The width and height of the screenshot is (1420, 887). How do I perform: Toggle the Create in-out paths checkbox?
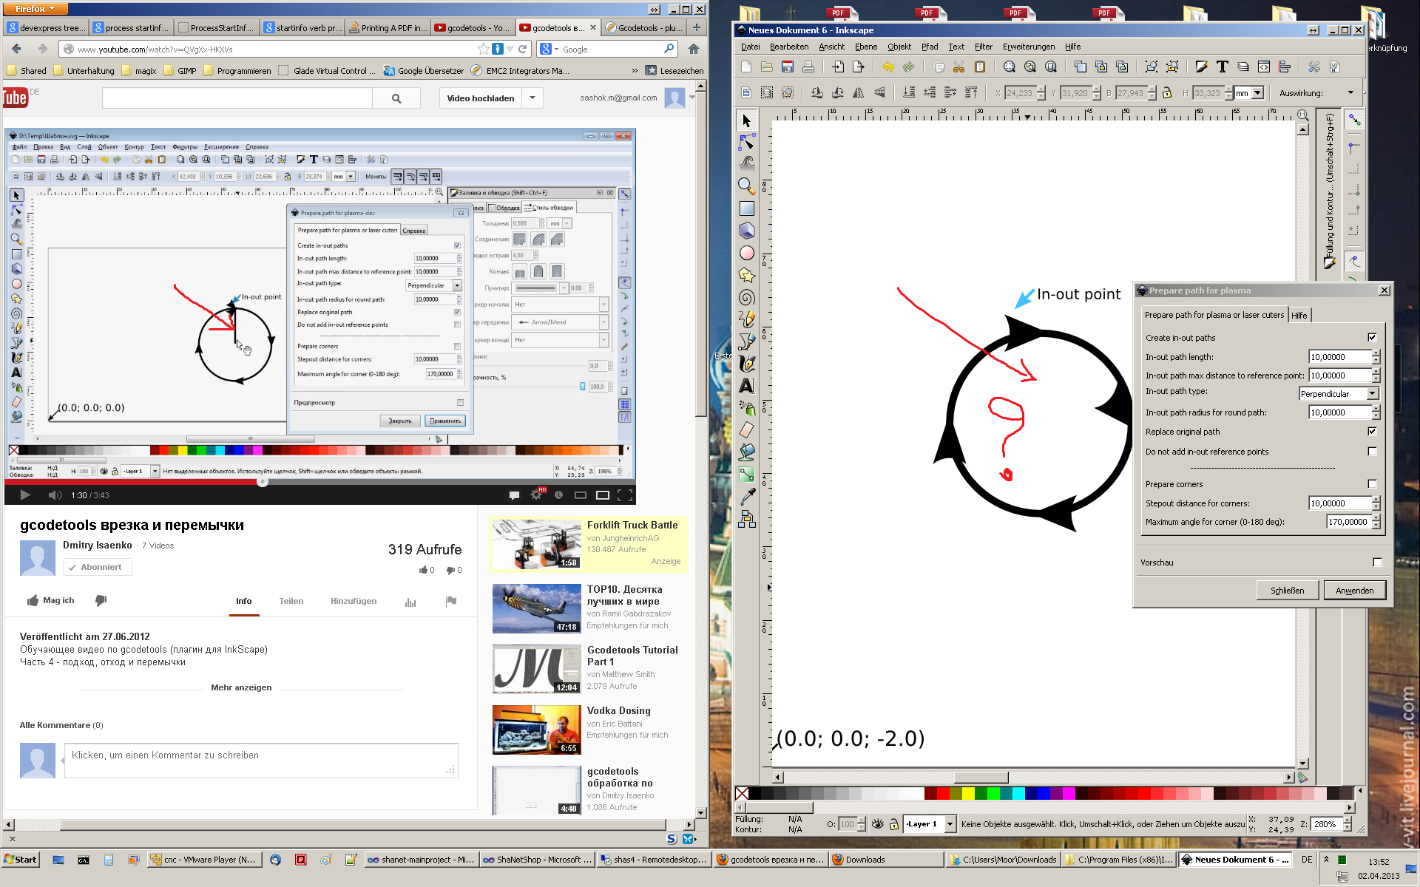pos(1372,337)
